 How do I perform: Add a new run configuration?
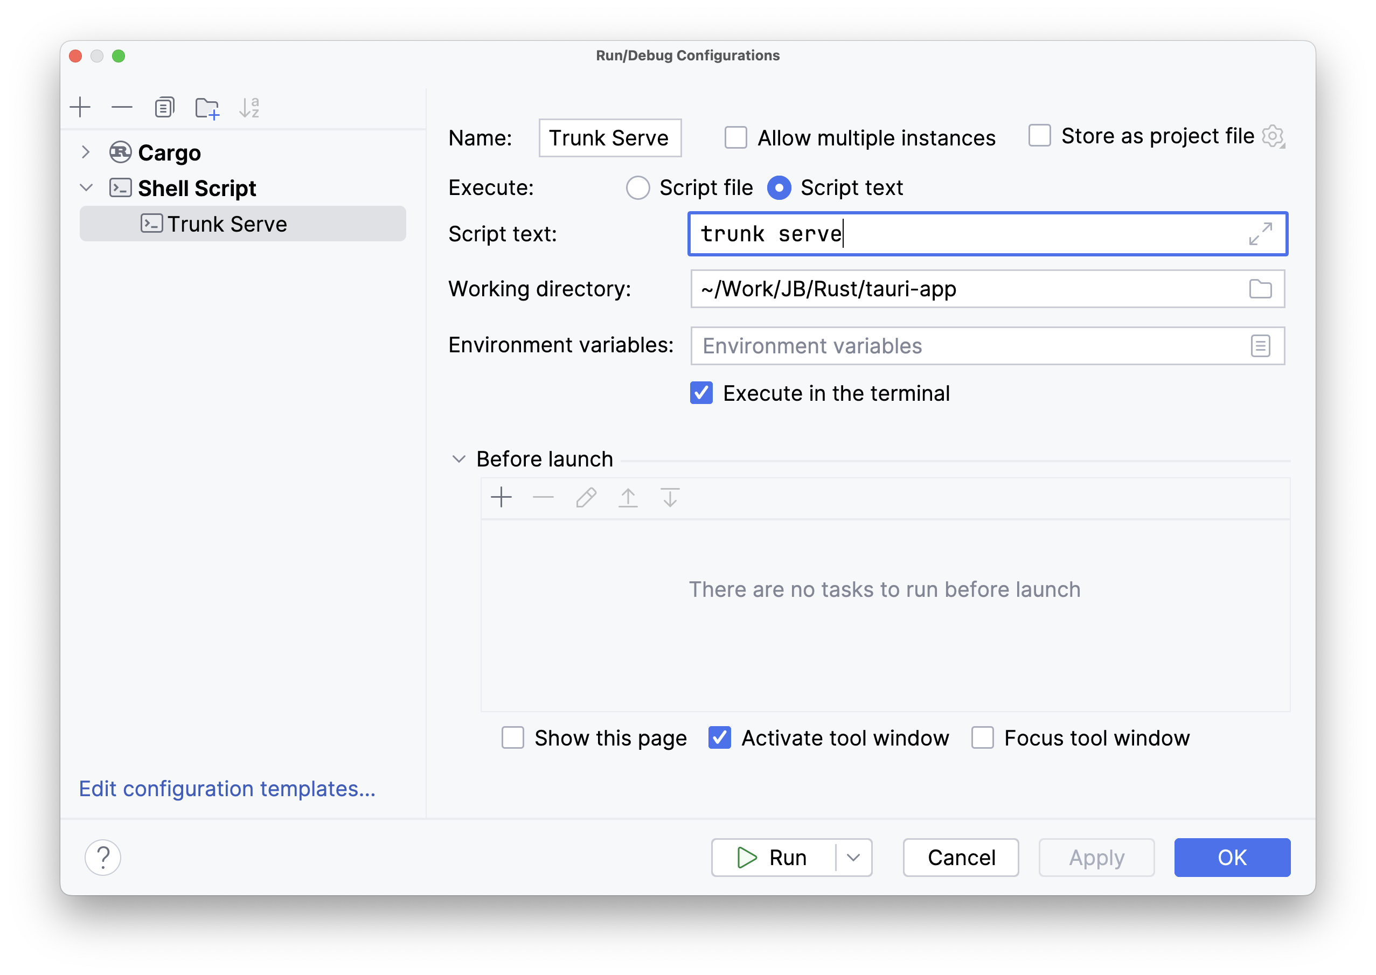(x=80, y=108)
